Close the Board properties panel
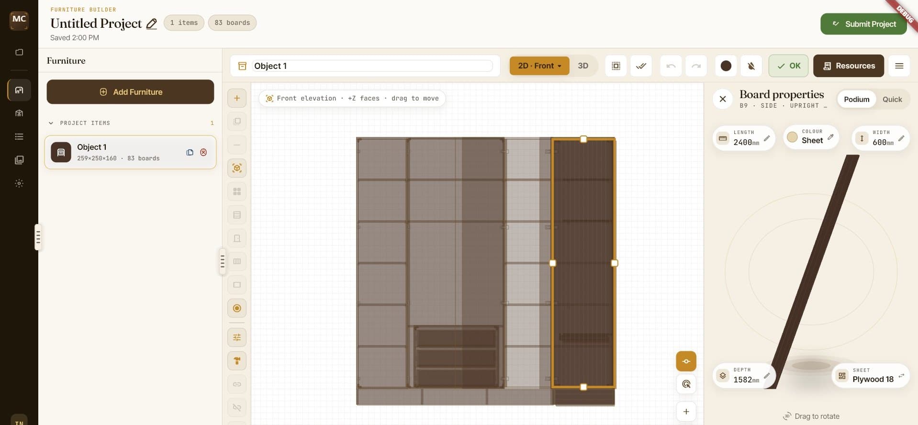 [723, 99]
